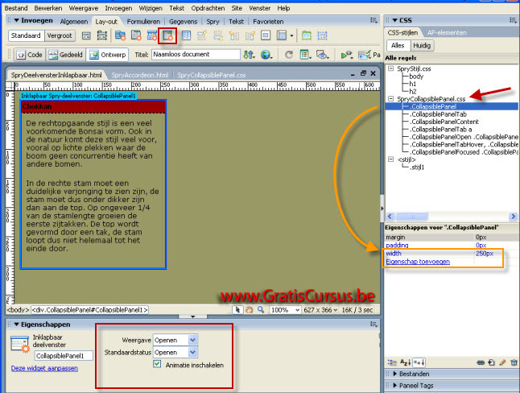
Task: Open the Venster menu
Action: tap(260, 8)
